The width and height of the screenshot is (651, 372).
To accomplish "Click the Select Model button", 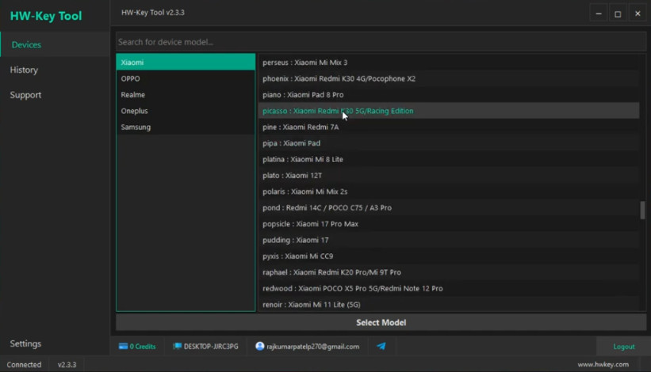I will tap(381, 322).
